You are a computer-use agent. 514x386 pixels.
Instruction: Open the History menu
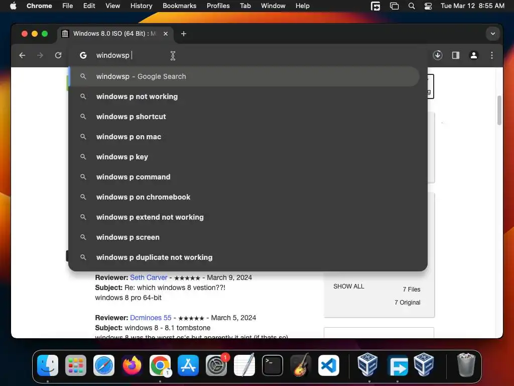click(141, 6)
